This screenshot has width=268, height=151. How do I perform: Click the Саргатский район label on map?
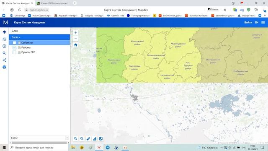[134, 68]
